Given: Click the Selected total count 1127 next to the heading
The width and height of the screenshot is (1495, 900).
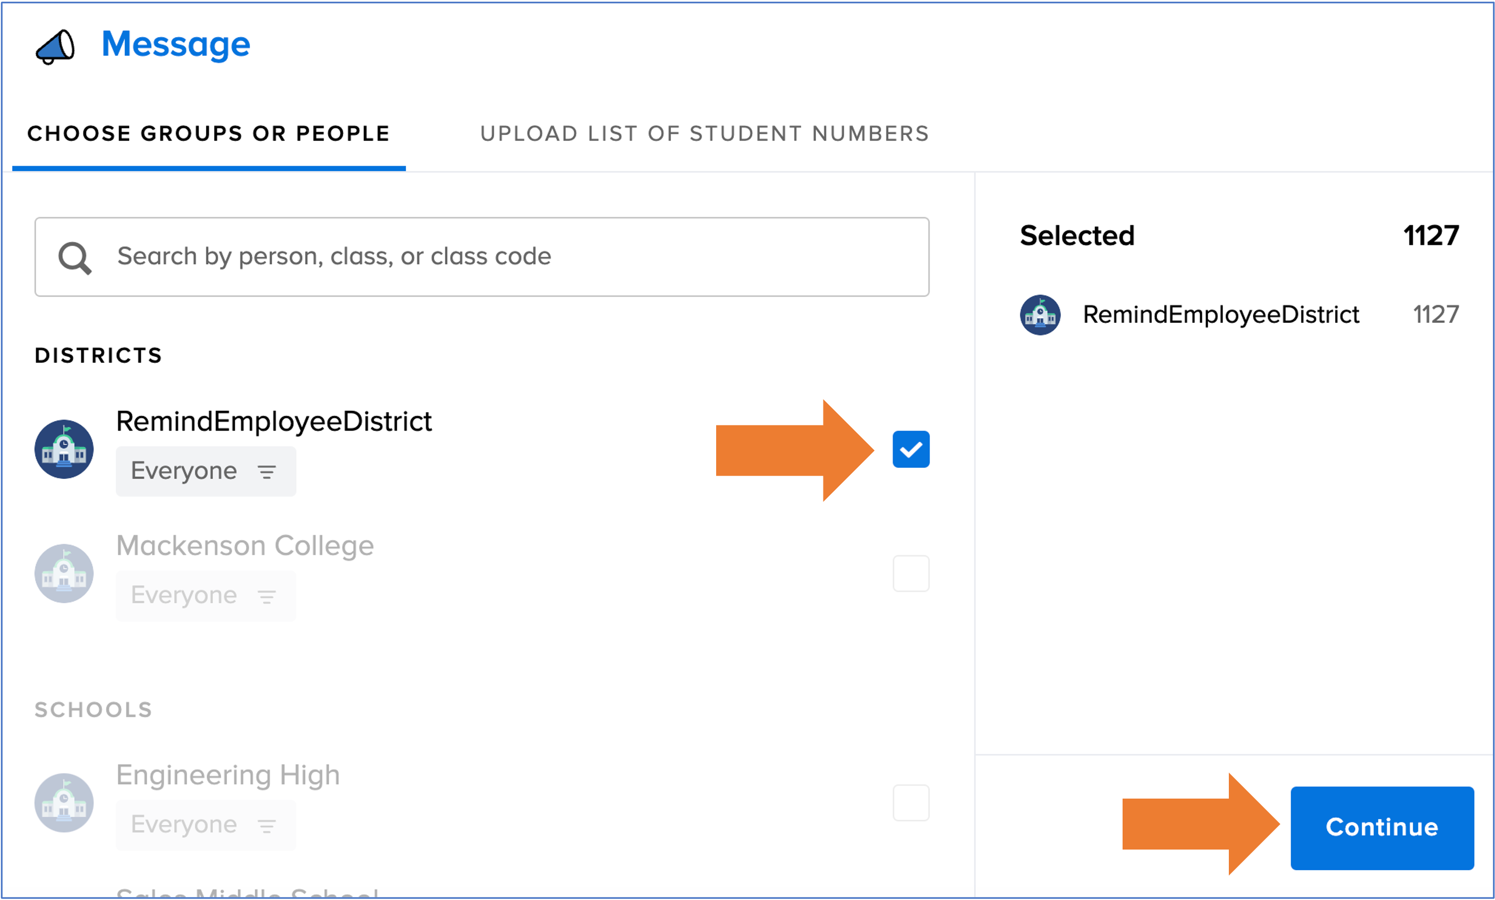Looking at the screenshot, I should pyautogui.click(x=1431, y=235).
